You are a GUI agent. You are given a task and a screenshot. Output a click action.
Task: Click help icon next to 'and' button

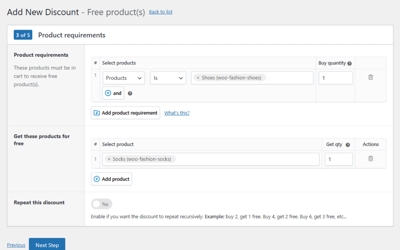(130, 94)
